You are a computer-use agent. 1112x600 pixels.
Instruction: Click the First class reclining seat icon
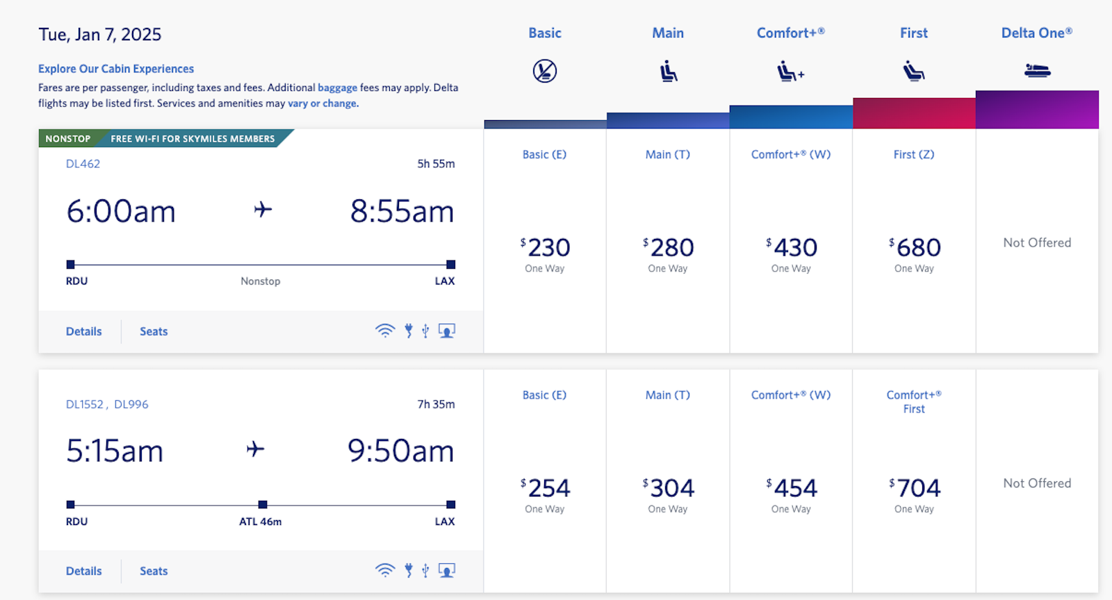[x=913, y=71]
